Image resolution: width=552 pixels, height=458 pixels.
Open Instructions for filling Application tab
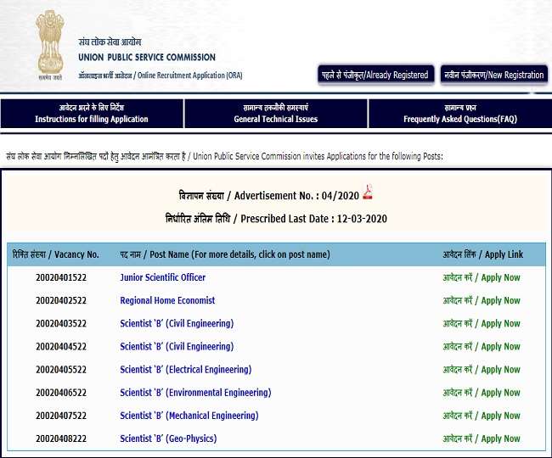coord(92,114)
